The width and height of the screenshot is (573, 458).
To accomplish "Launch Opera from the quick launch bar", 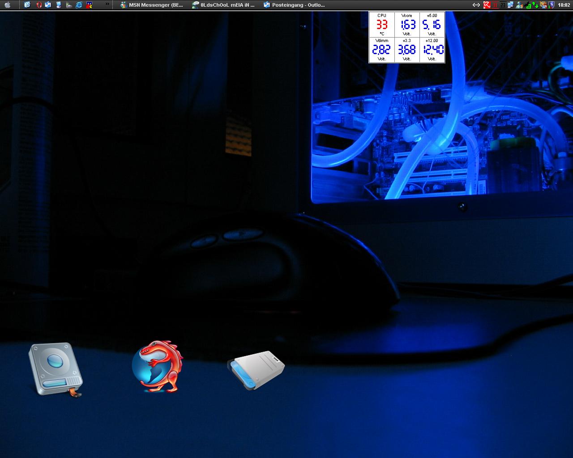I will (38, 5).
